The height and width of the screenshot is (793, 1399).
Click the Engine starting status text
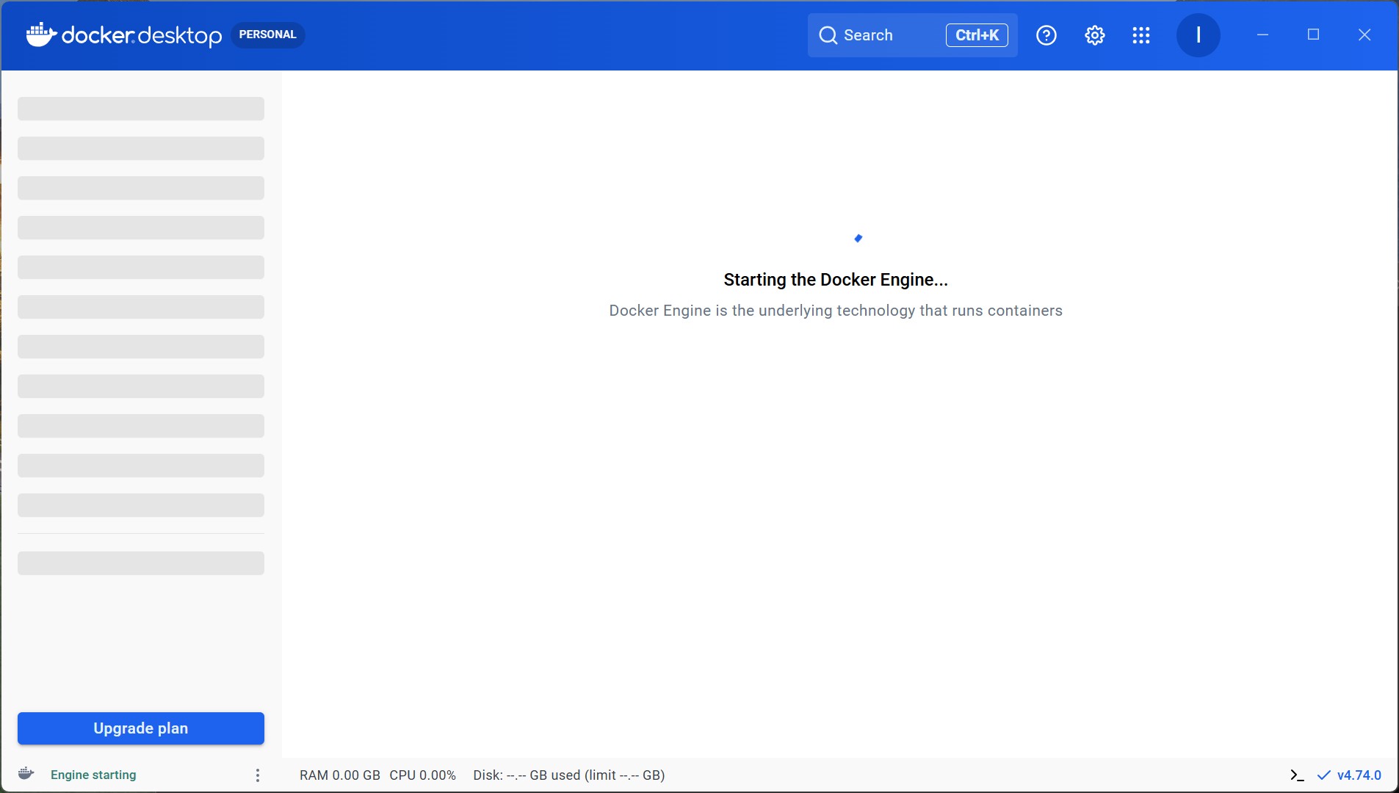coord(93,775)
